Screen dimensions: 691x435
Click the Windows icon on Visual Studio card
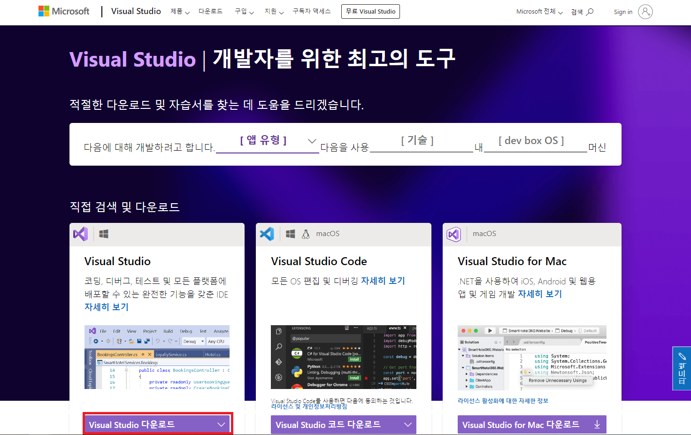click(104, 234)
